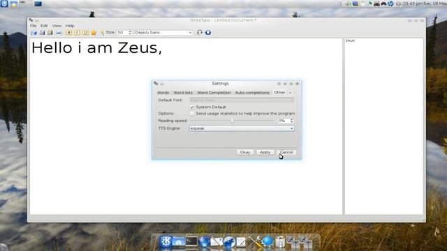Select the zeus word suggestion in sidebar
The image size is (447, 251).
[350, 40]
